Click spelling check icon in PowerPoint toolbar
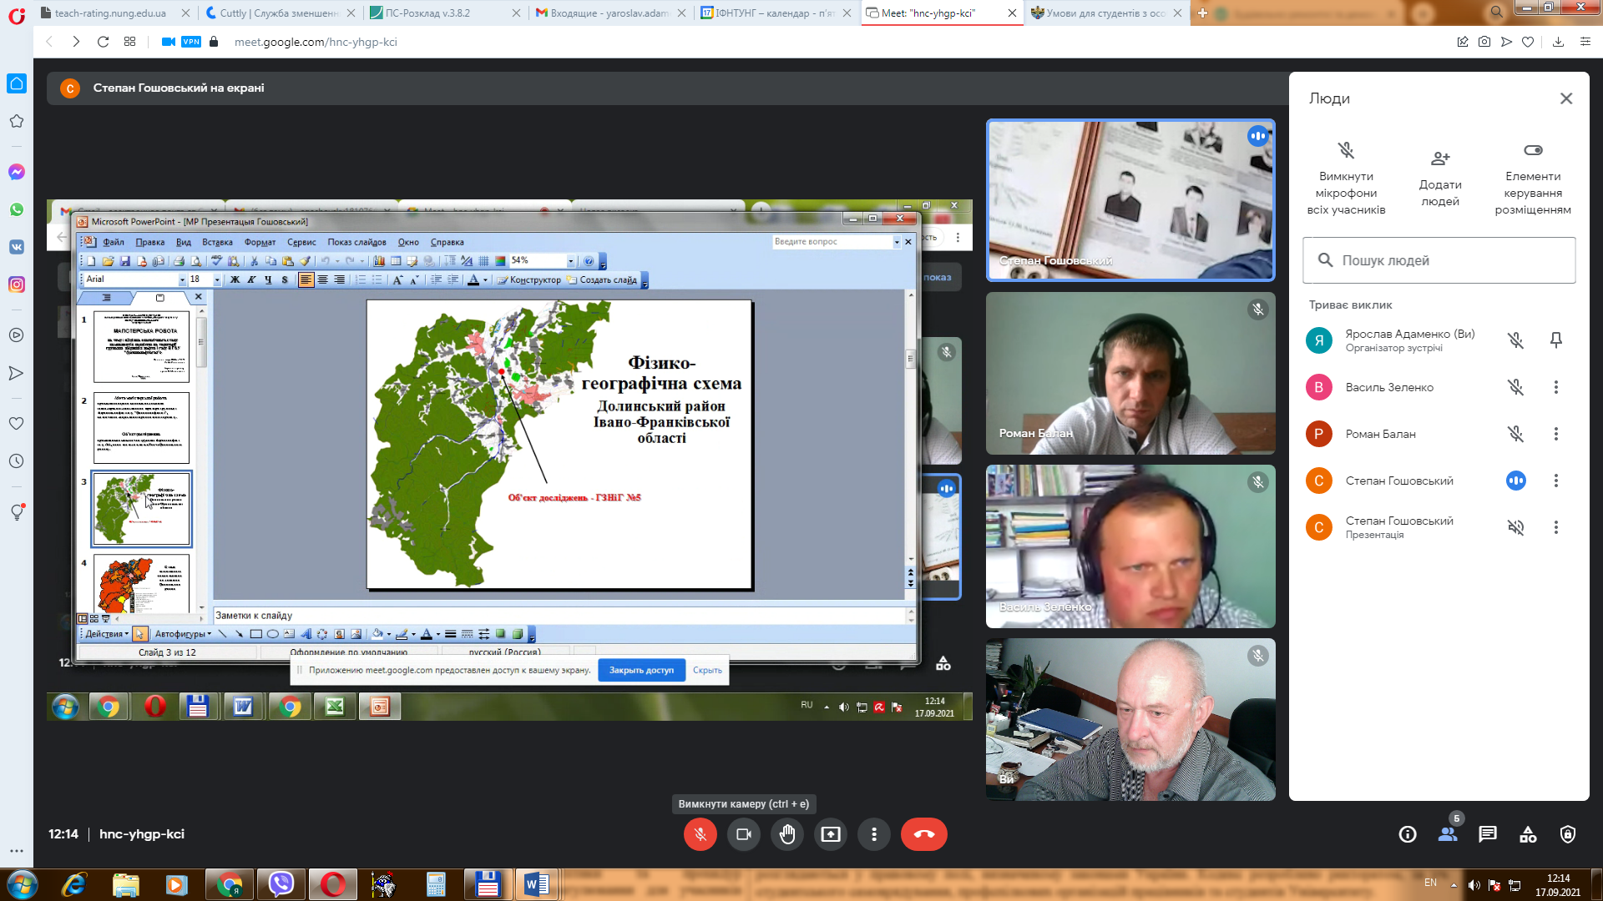 [216, 261]
